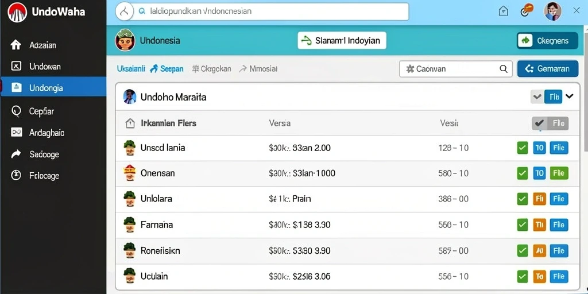Toggle the green checkbox in Unscd lania row
Viewport: 588px width, 294px height.
tap(522, 148)
